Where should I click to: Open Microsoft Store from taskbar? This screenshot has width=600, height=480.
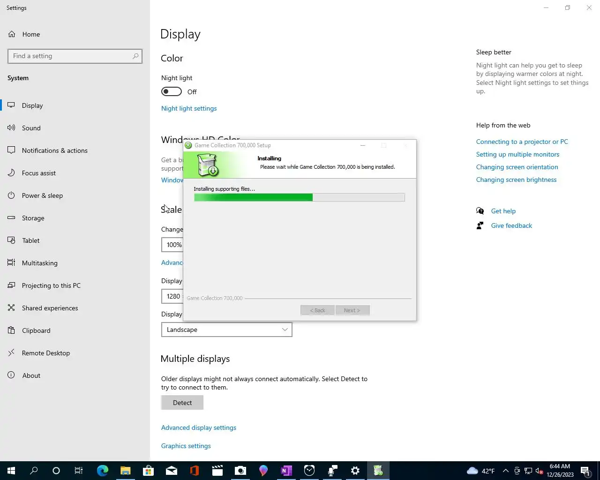pos(149,471)
